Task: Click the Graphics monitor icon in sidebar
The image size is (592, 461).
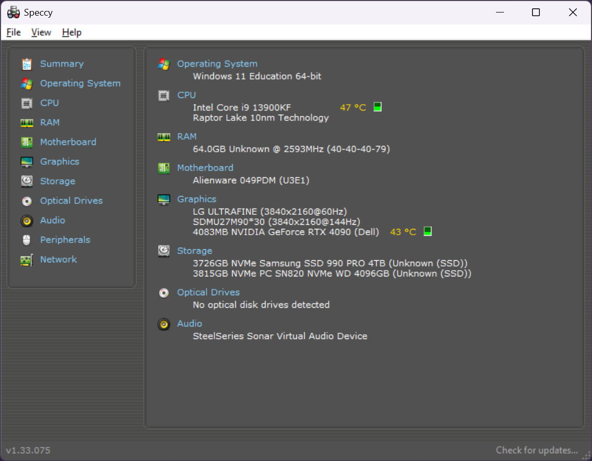Action: tap(27, 162)
